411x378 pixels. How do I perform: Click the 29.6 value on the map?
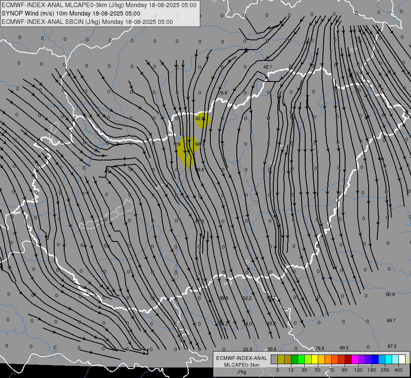[272, 349]
